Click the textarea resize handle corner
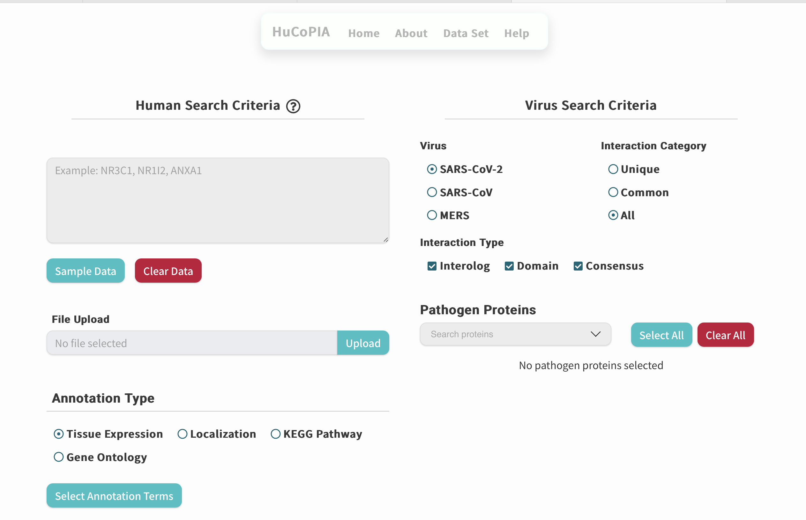The image size is (806, 520). click(386, 239)
